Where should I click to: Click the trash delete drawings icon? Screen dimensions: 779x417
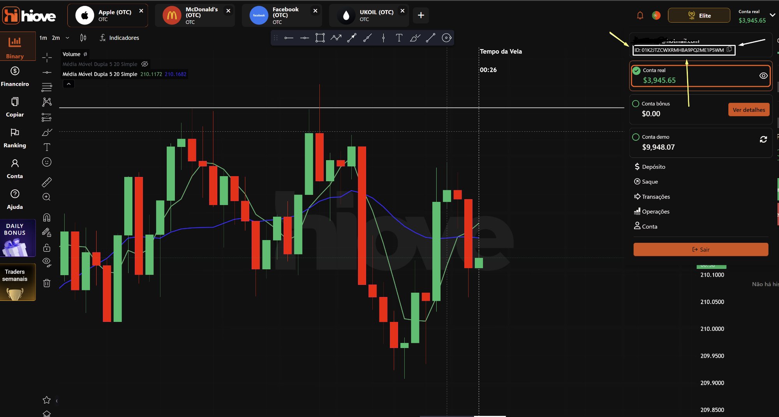click(x=47, y=283)
